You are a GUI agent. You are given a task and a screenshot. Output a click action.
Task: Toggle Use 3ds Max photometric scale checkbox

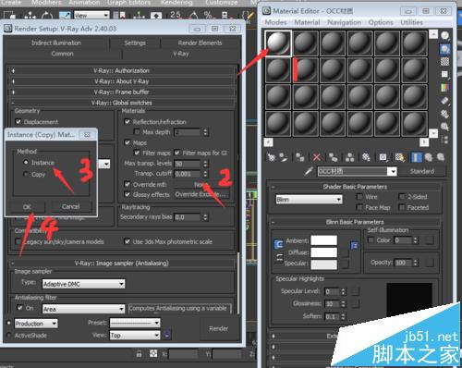click(128, 241)
